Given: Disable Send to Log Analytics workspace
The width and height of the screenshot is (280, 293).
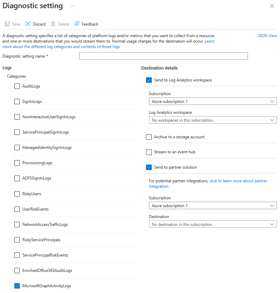Looking at the screenshot, I should coord(149,80).
